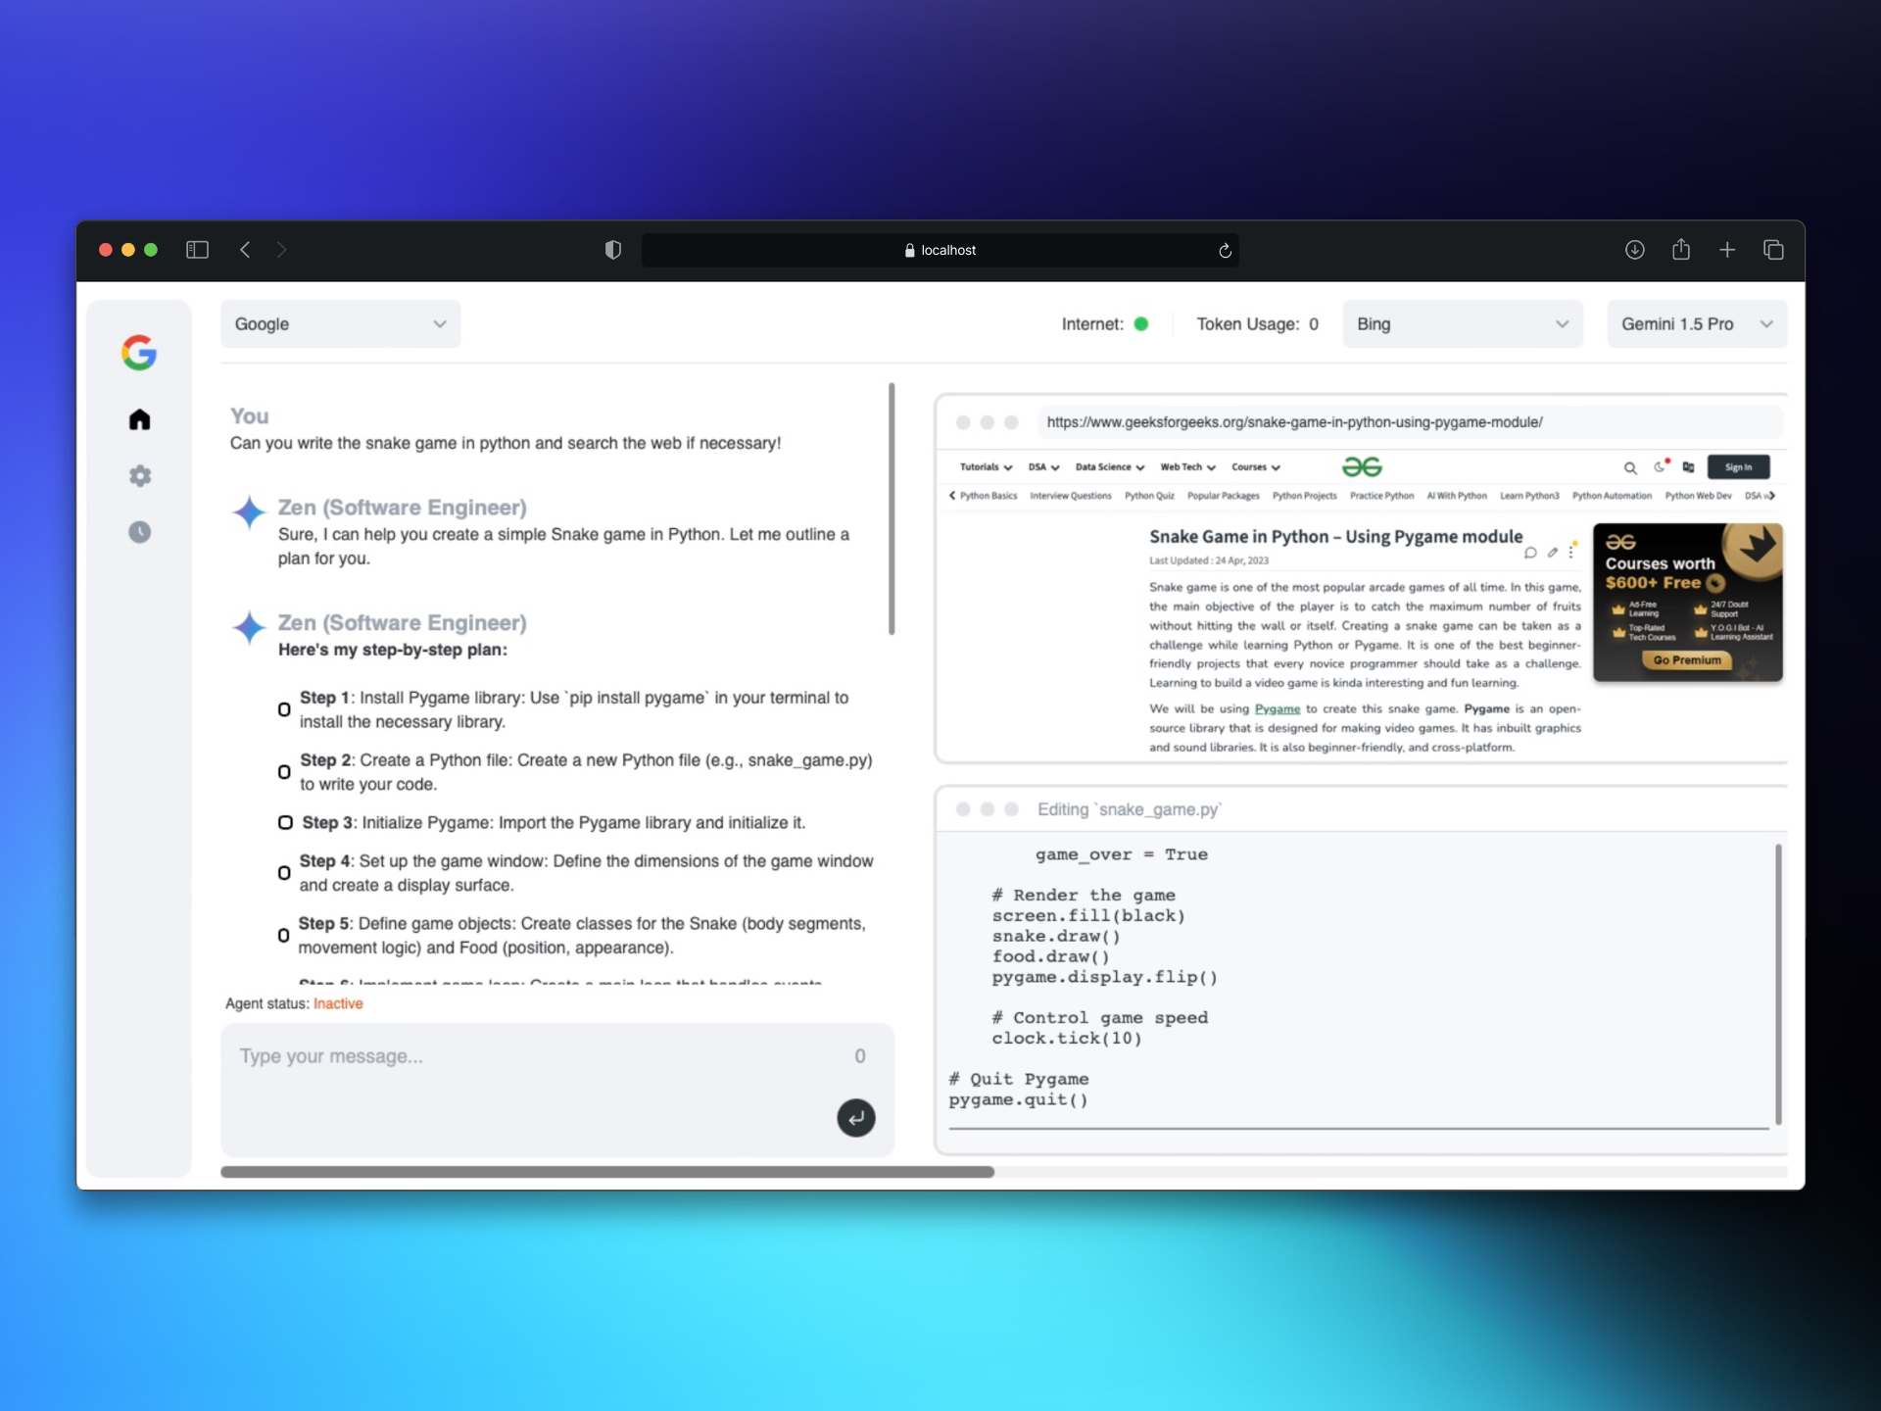Screen dimensions: 1881x1411
Task: Open the Bing search engine dropdown
Action: coord(1462,324)
